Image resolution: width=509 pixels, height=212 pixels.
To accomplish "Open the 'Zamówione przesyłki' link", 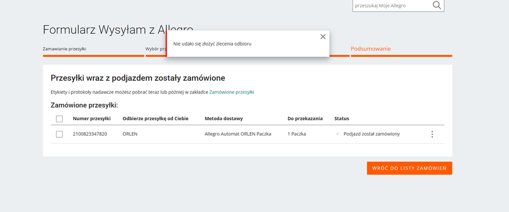I will (x=231, y=92).
